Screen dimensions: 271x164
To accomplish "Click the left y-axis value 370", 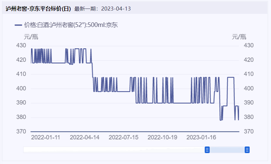I will coord(21,131).
